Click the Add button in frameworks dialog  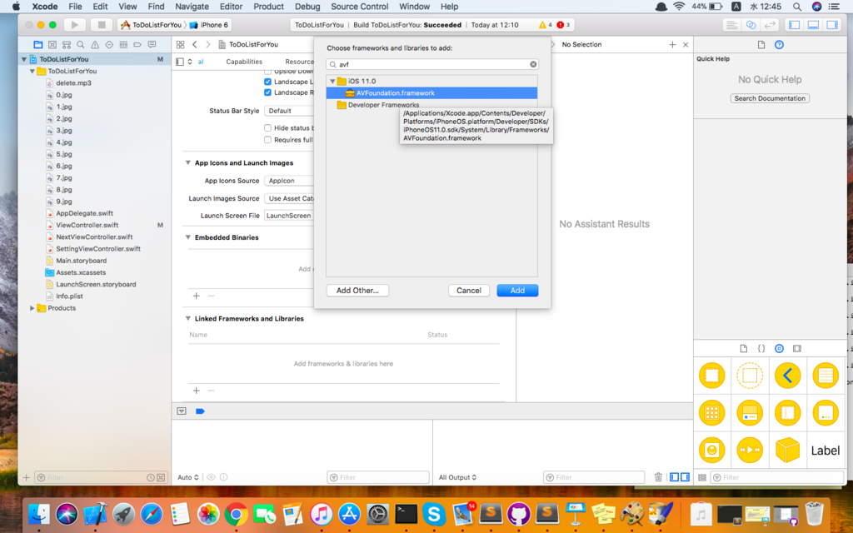[517, 291]
